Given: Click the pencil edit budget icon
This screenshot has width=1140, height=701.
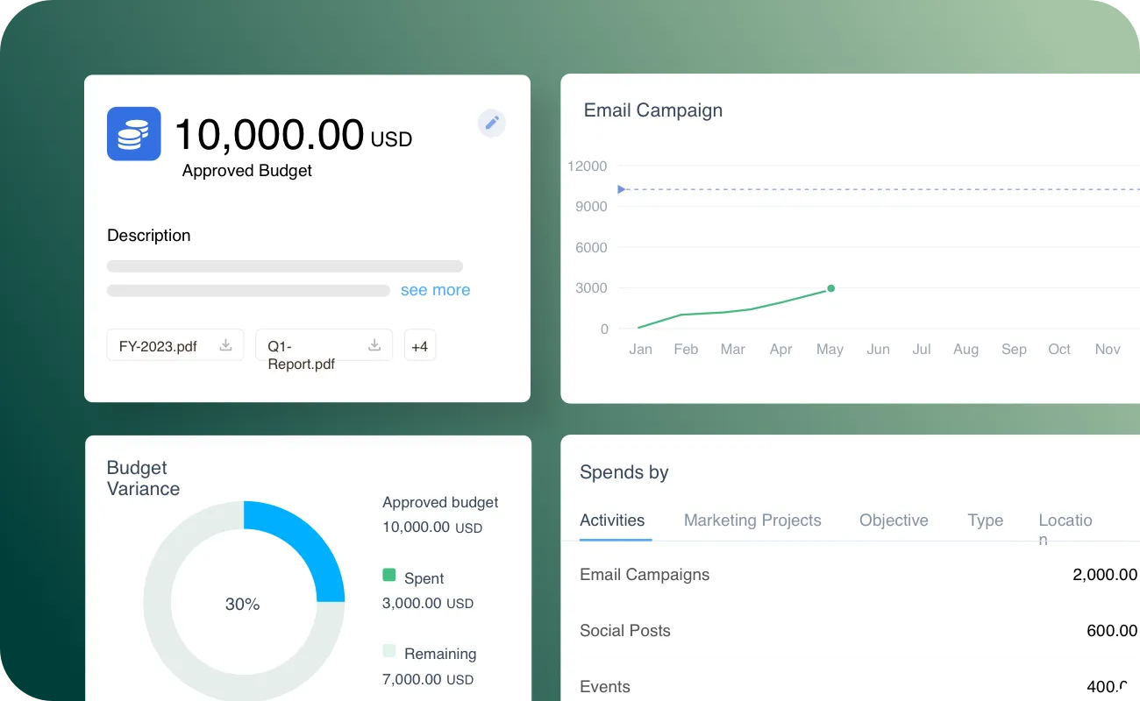Looking at the screenshot, I should point(492,123).
